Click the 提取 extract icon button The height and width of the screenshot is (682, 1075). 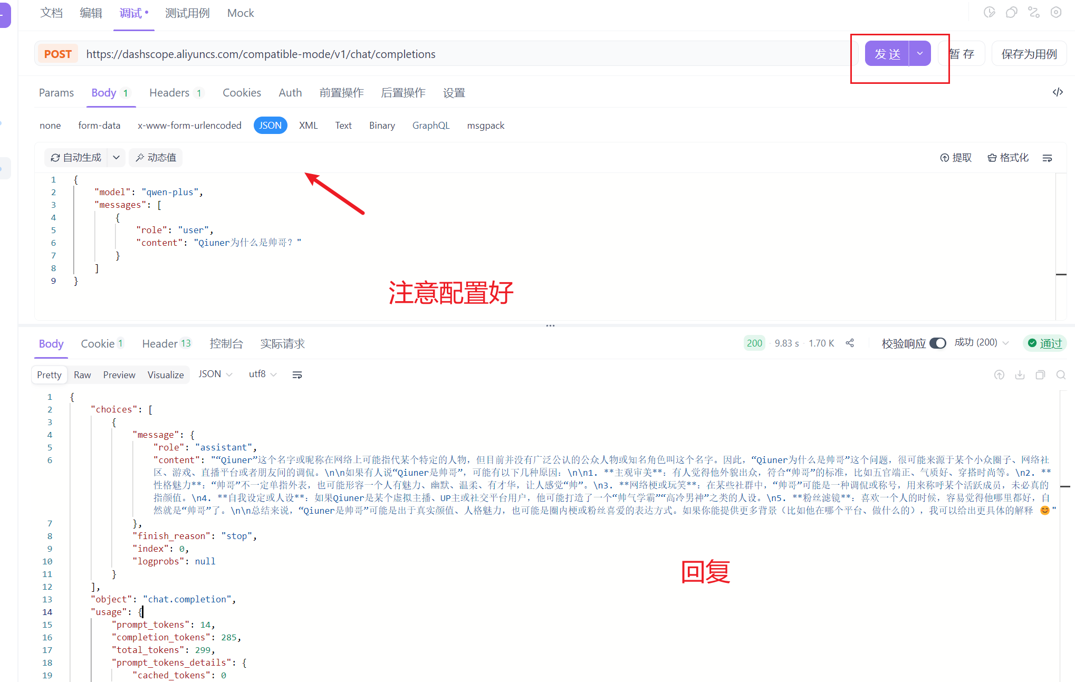[x=956, y=158]
